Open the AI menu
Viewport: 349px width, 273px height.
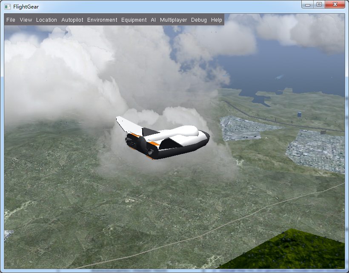coord(153,20)
